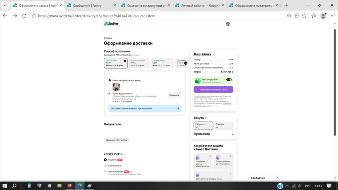Select Кошелёк payment method

pos(105,160)
